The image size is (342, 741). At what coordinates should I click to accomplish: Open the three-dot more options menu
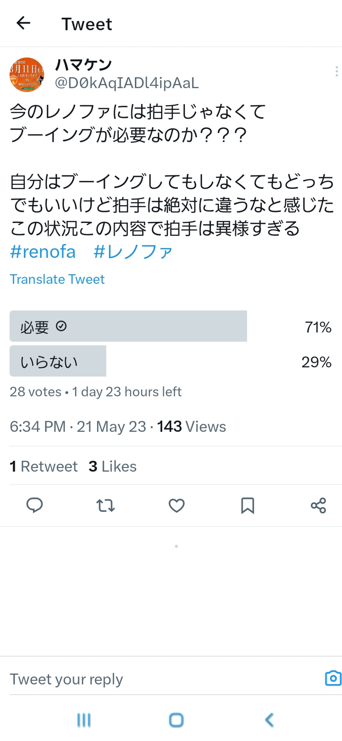pyautogui.click(x=336, y=71)
